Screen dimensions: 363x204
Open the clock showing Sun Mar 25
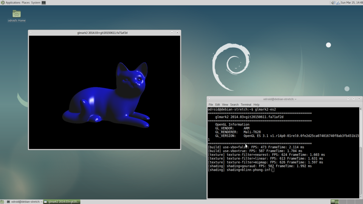point(352,3)
